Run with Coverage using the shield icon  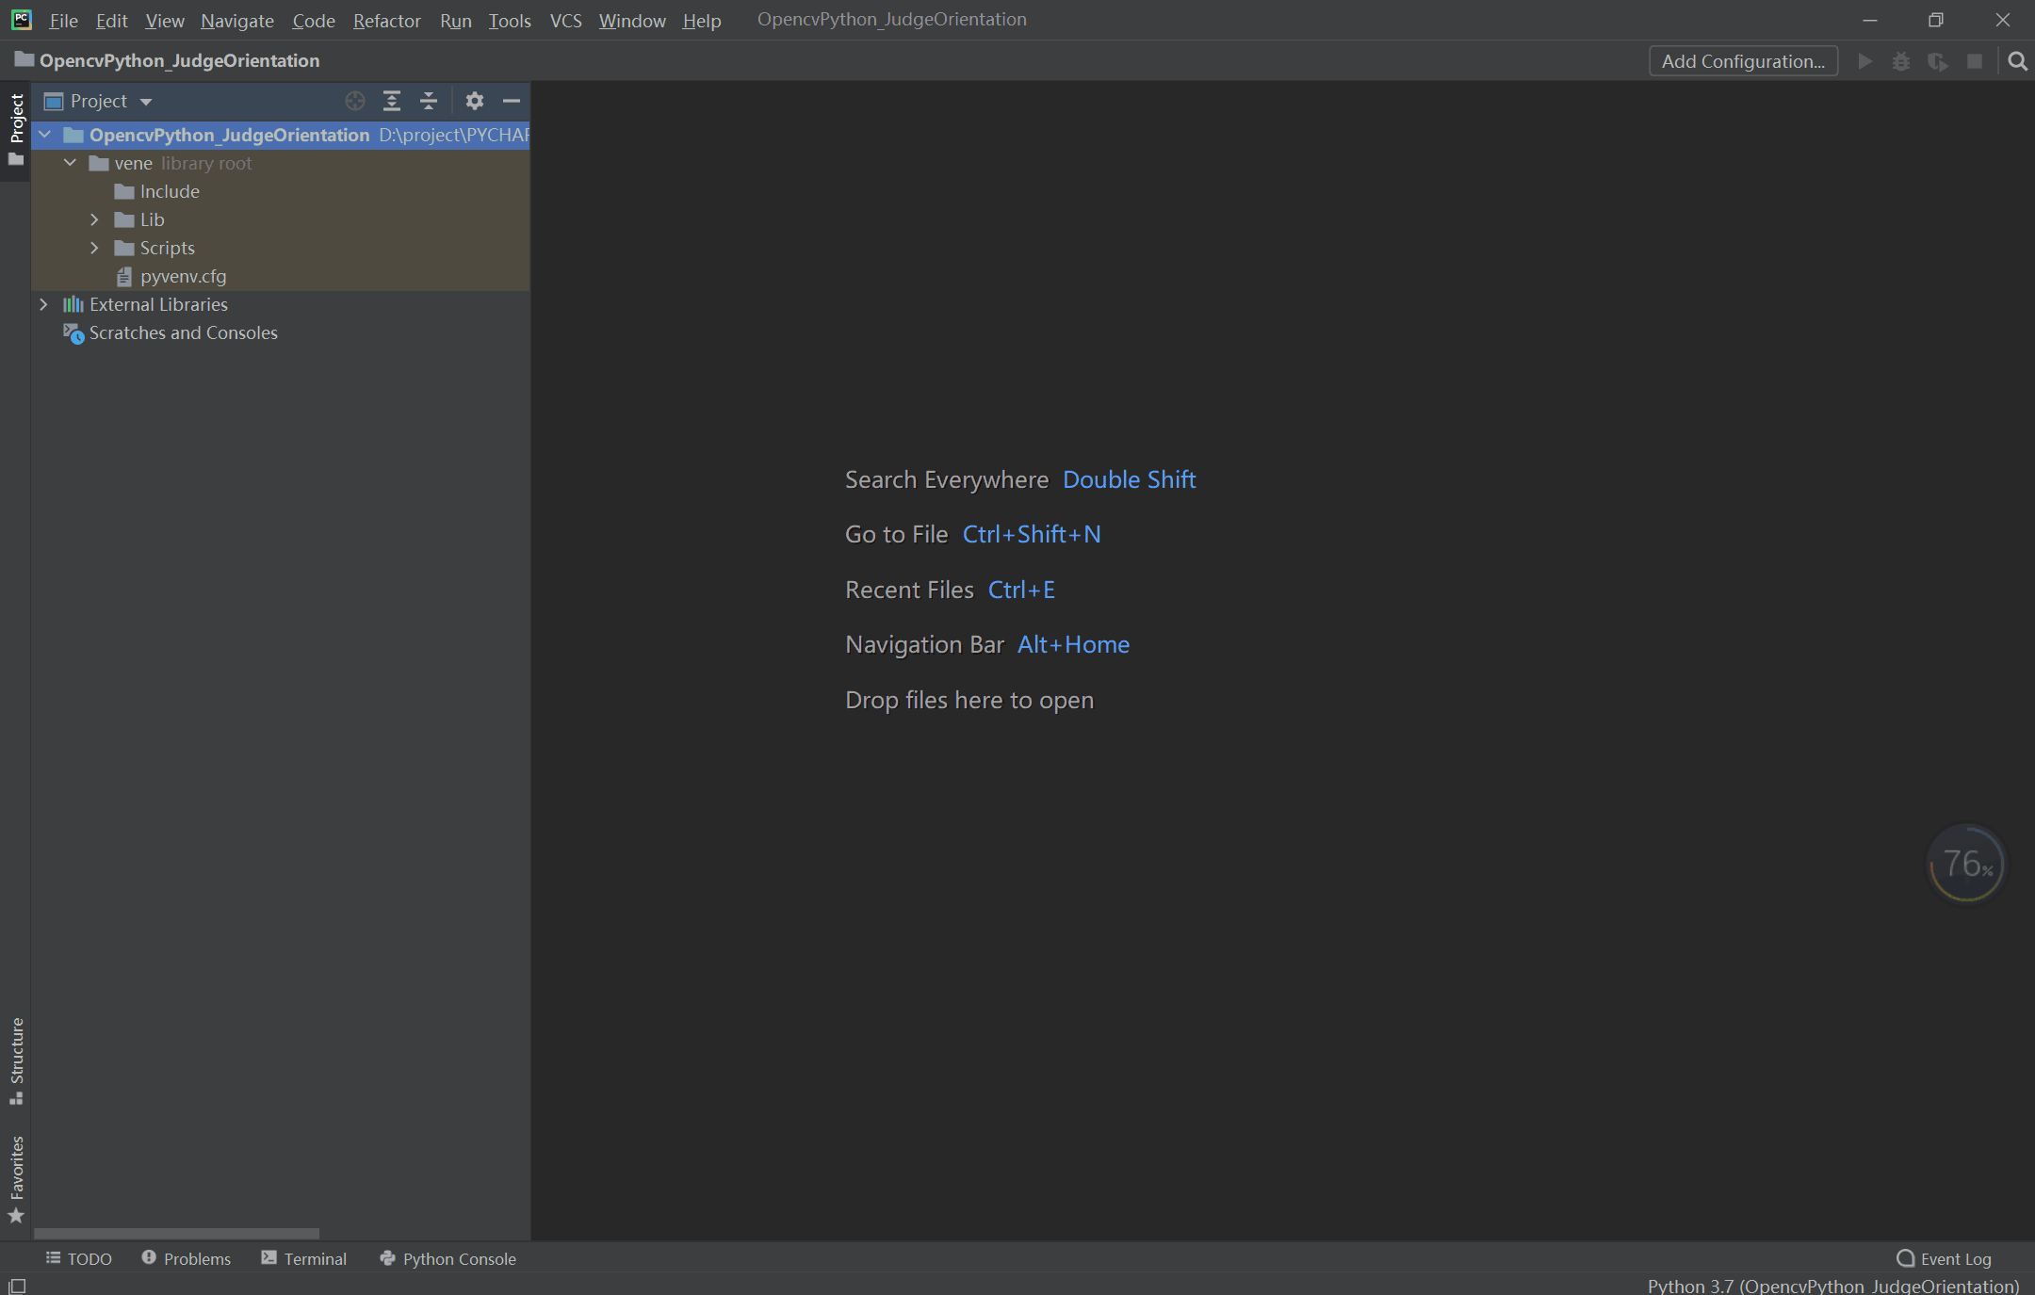coord(1938,60)
